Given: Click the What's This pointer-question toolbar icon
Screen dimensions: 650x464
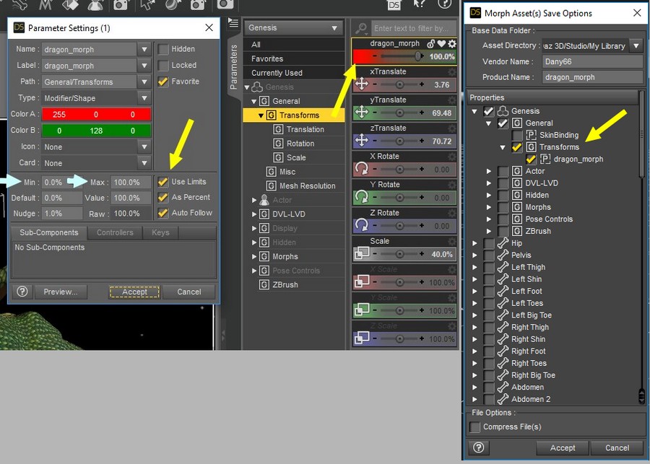Looking at the screenshot, I should (419, 4).
